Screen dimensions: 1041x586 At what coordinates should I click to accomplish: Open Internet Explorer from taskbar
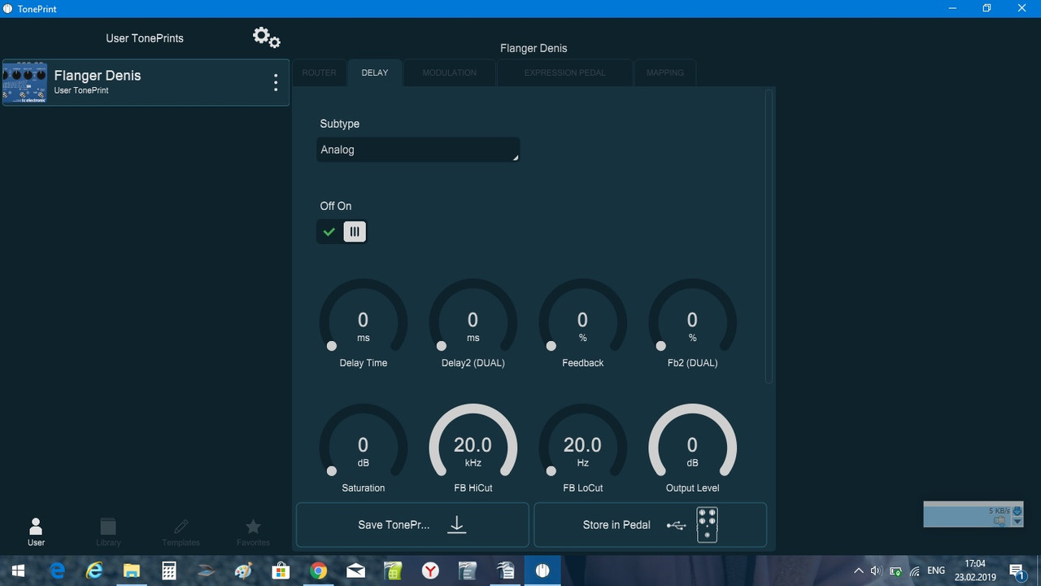tap(94, 571)
